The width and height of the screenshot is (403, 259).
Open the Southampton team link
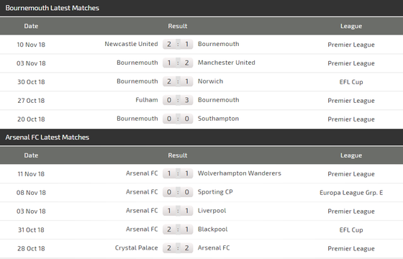click(218, 119)
